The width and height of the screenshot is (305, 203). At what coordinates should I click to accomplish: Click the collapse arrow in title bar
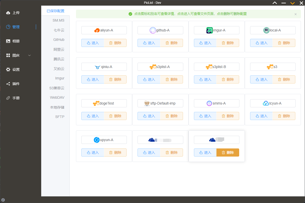tap(275, 3)
